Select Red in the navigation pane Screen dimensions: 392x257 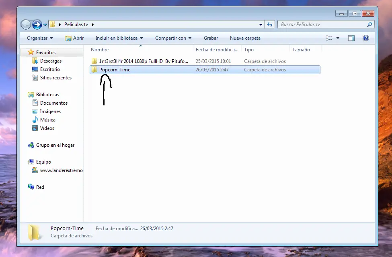(40, 187)
